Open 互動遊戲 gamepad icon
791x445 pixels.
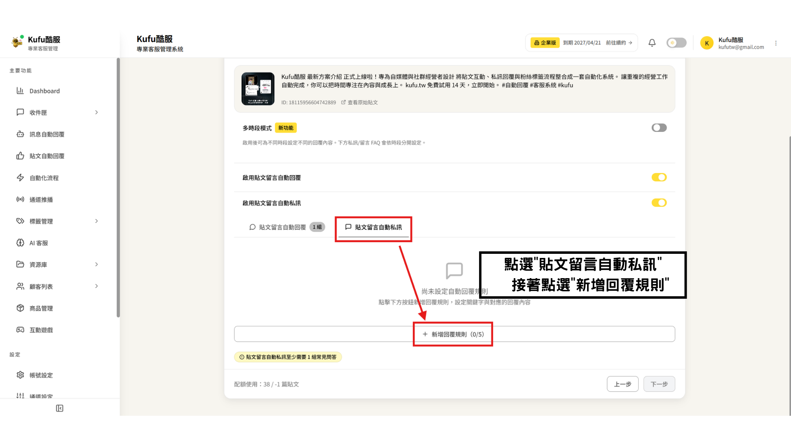pyautogui.click(x=20, y=330)
